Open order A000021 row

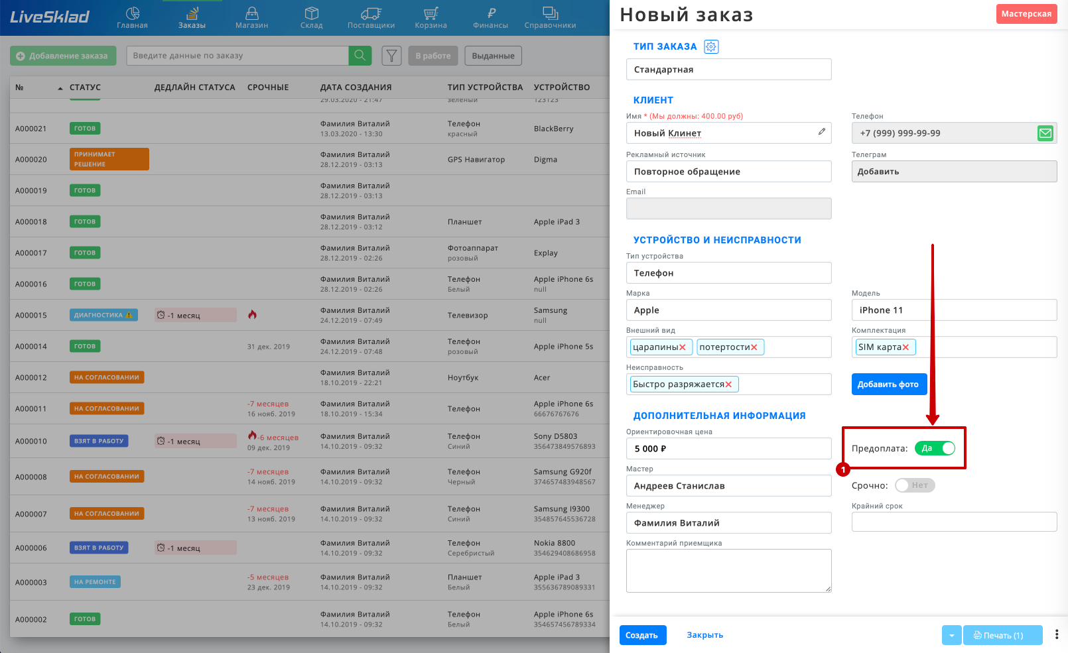pyautogui.click(x=310, y=129)
